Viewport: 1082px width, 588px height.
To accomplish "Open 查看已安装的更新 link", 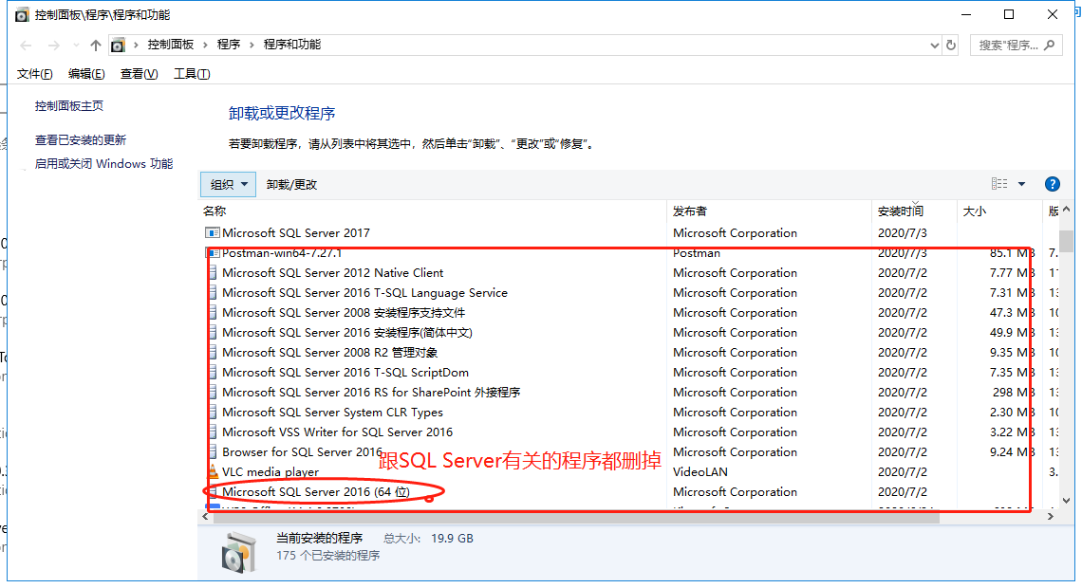I will tap(81, 140).
